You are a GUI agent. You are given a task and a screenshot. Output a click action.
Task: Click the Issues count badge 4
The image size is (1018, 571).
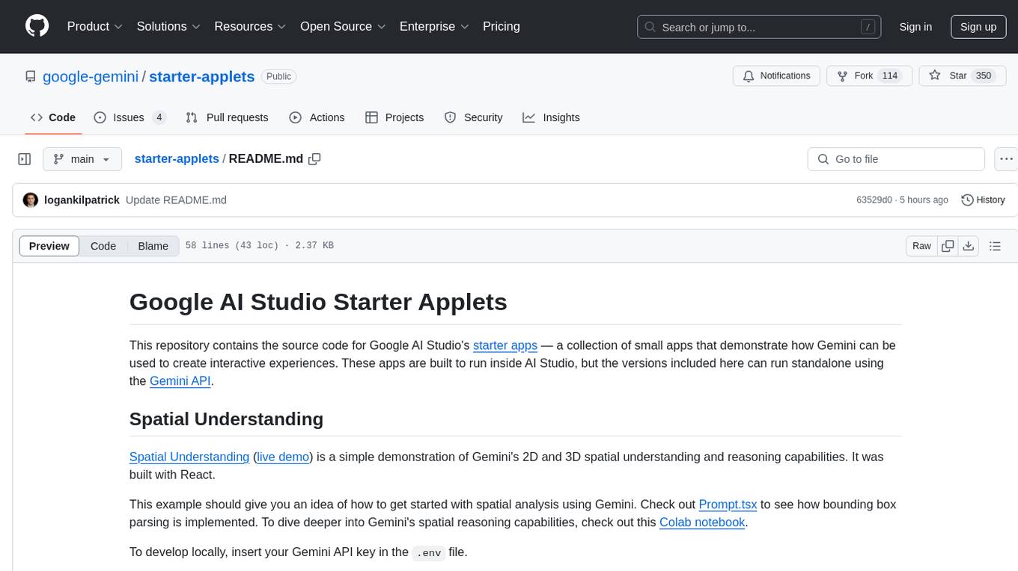click(x=159, y=117)
